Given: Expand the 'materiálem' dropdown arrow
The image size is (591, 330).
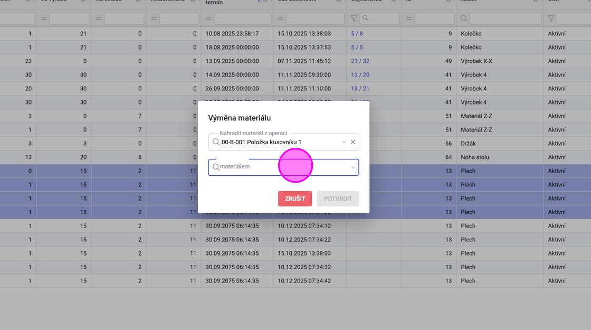Looking at the screenshot, I should click(352, 167).
